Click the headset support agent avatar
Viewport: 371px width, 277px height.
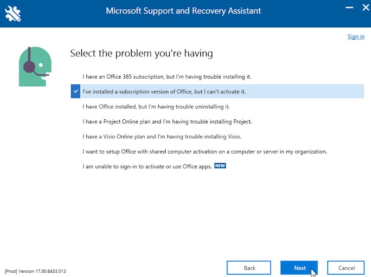pyautogui.click(x=35, y=67)
